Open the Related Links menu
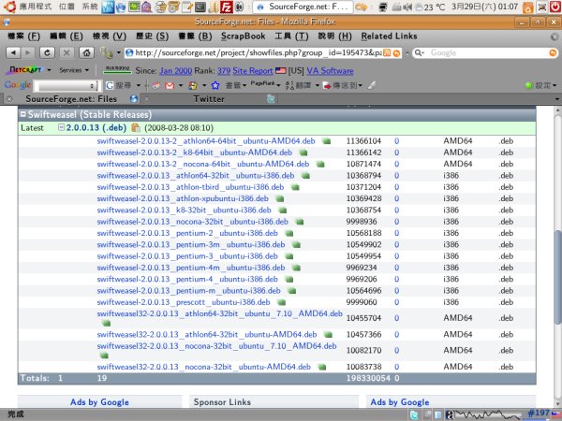The width and height of the screenshot is (562, 421). [x=390, y=36]
